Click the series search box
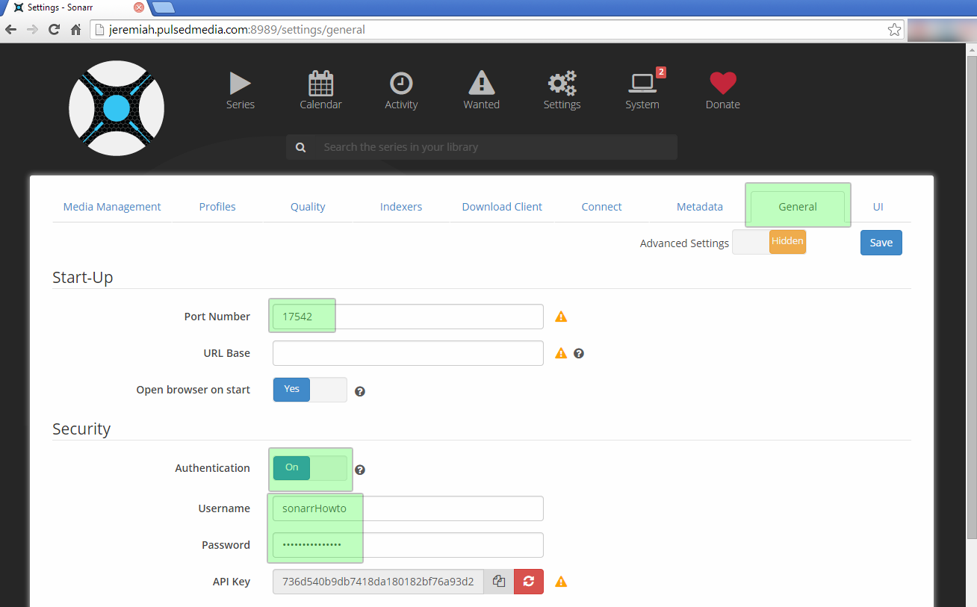The height and width of the screenshot is (607, 977). (x=493, y=147)
